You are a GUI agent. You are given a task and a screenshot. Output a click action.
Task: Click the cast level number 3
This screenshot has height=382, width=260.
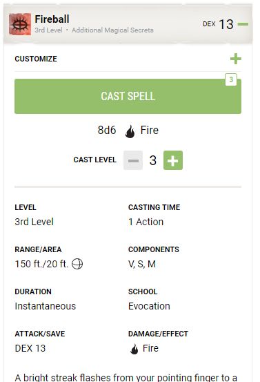click(153, 160)
